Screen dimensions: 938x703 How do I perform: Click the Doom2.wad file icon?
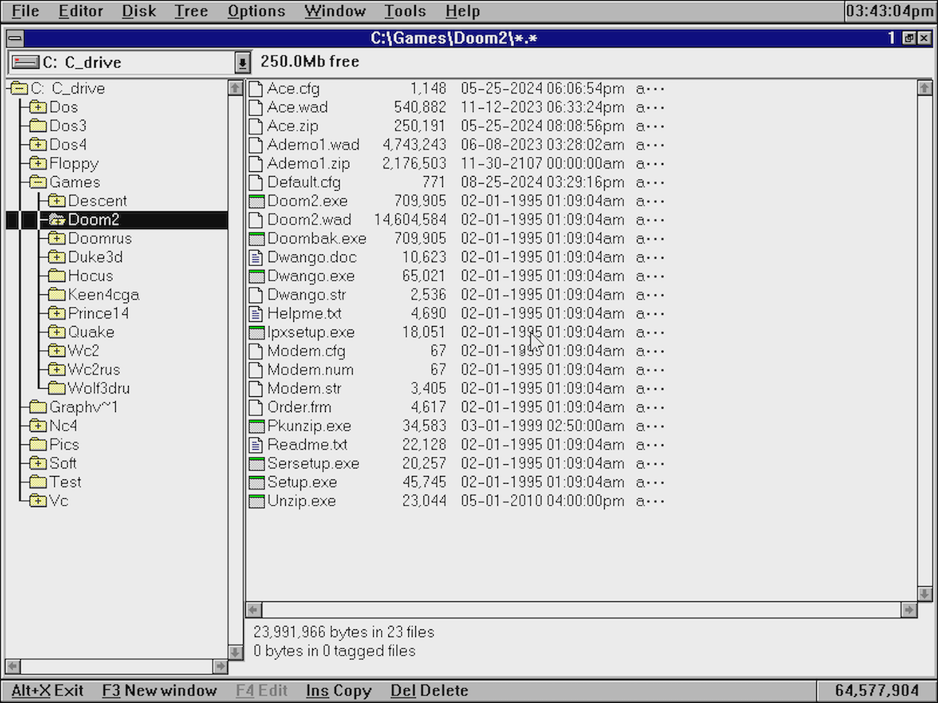(256, 220)
